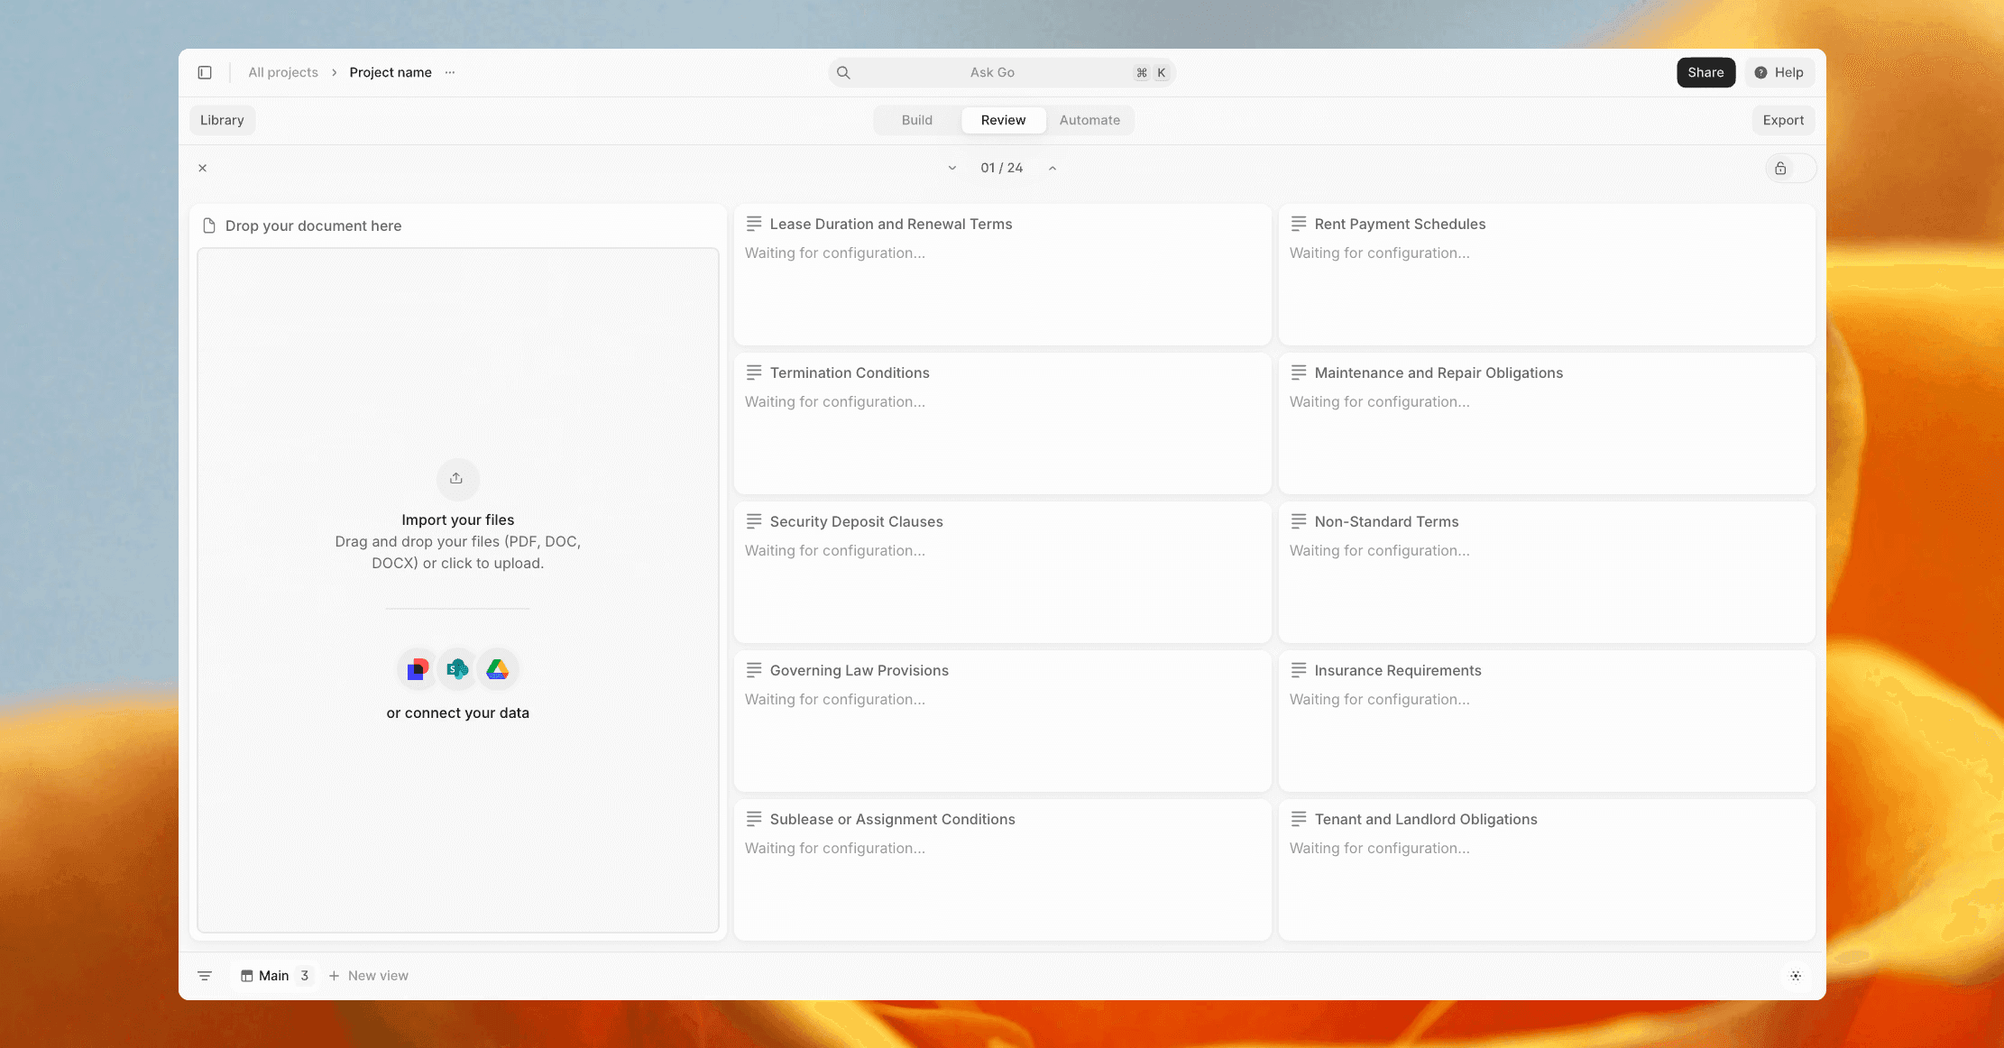Click the sparkle icon at bottom right
The width and height of the screenshot is (2004, 1048).
pyautogui.click(x=1795, y=976)
